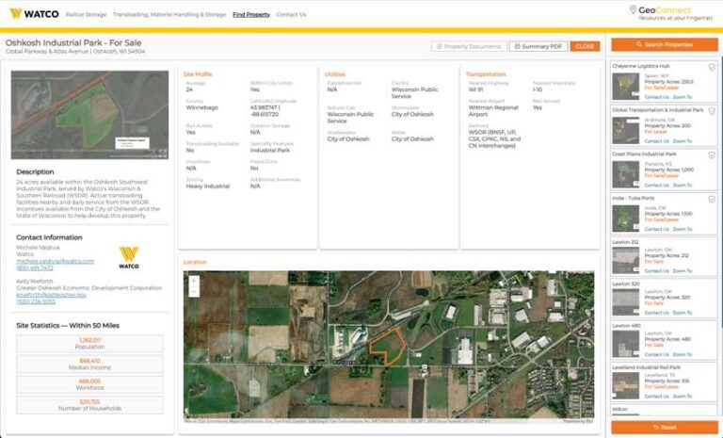
Task: Click the Reset button below property list
Action: pos(665,428)
